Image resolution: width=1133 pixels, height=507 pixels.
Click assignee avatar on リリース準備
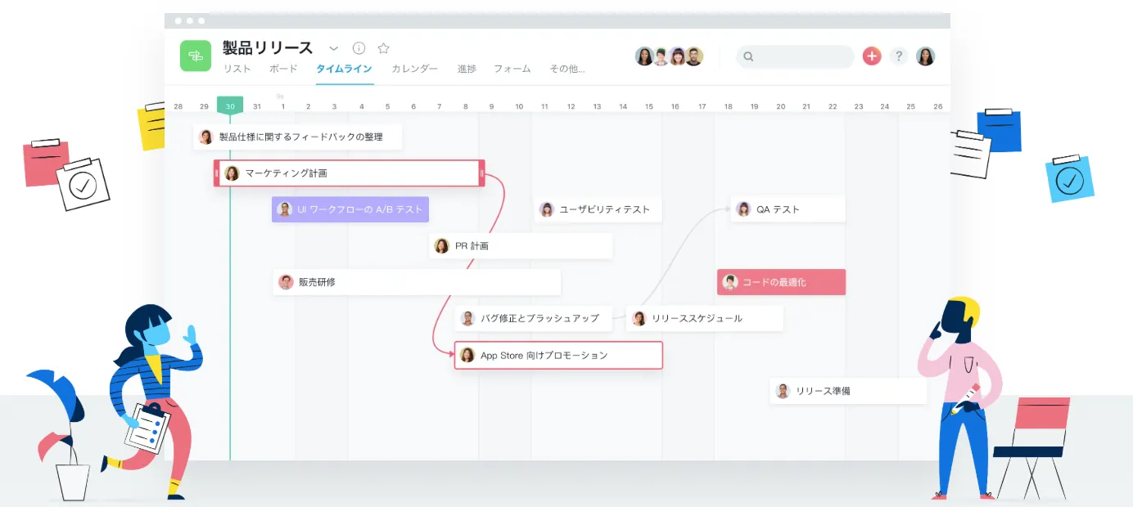click(783, 391)
